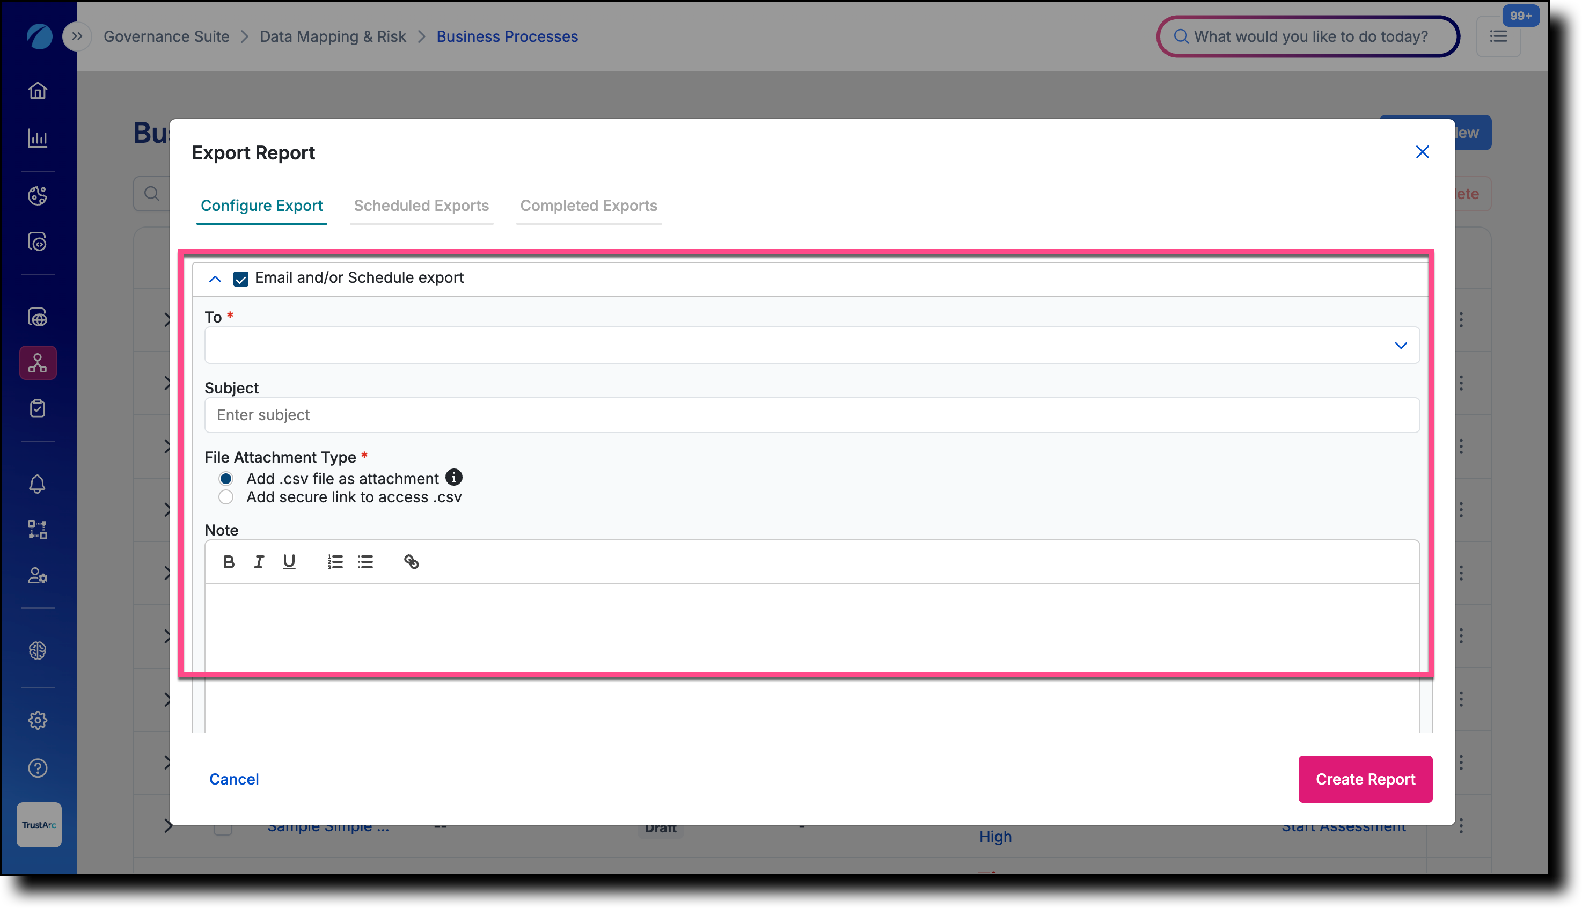Screen dimensions: 1582x908
Task: Click inside the Note text area
Action: coord(812,658)
